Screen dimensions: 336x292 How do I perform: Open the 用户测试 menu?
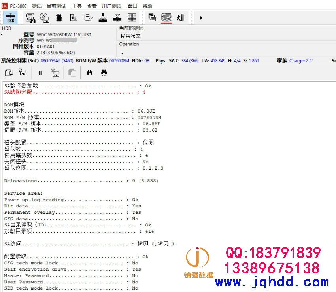pyautogui.click(x=111, y=6)
